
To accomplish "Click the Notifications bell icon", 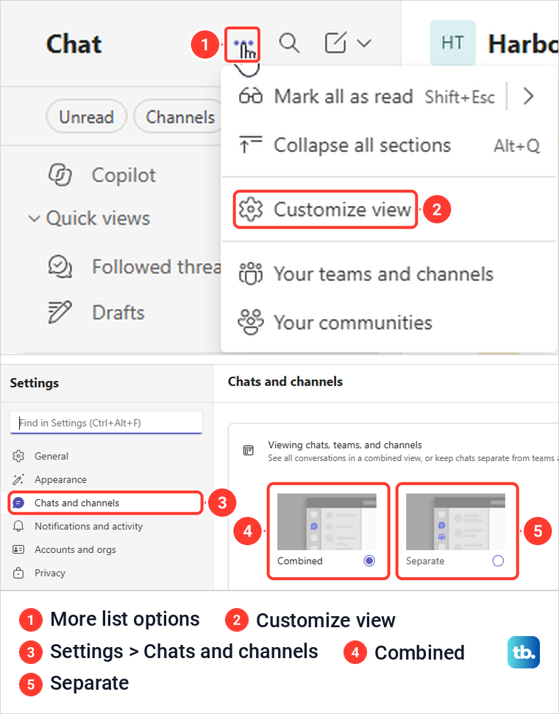I will (18, 526).
